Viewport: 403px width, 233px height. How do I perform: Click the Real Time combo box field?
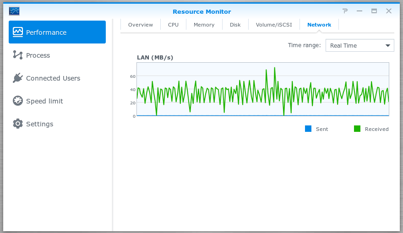point(359,45)
